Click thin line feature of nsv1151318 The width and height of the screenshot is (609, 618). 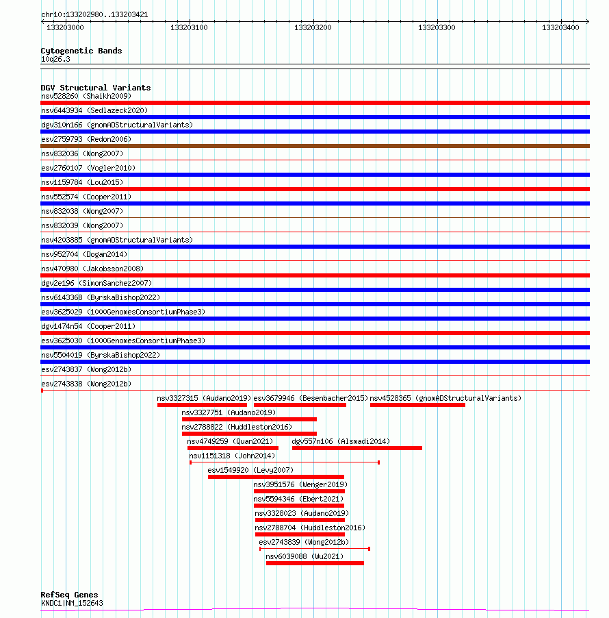click(285, 462)
